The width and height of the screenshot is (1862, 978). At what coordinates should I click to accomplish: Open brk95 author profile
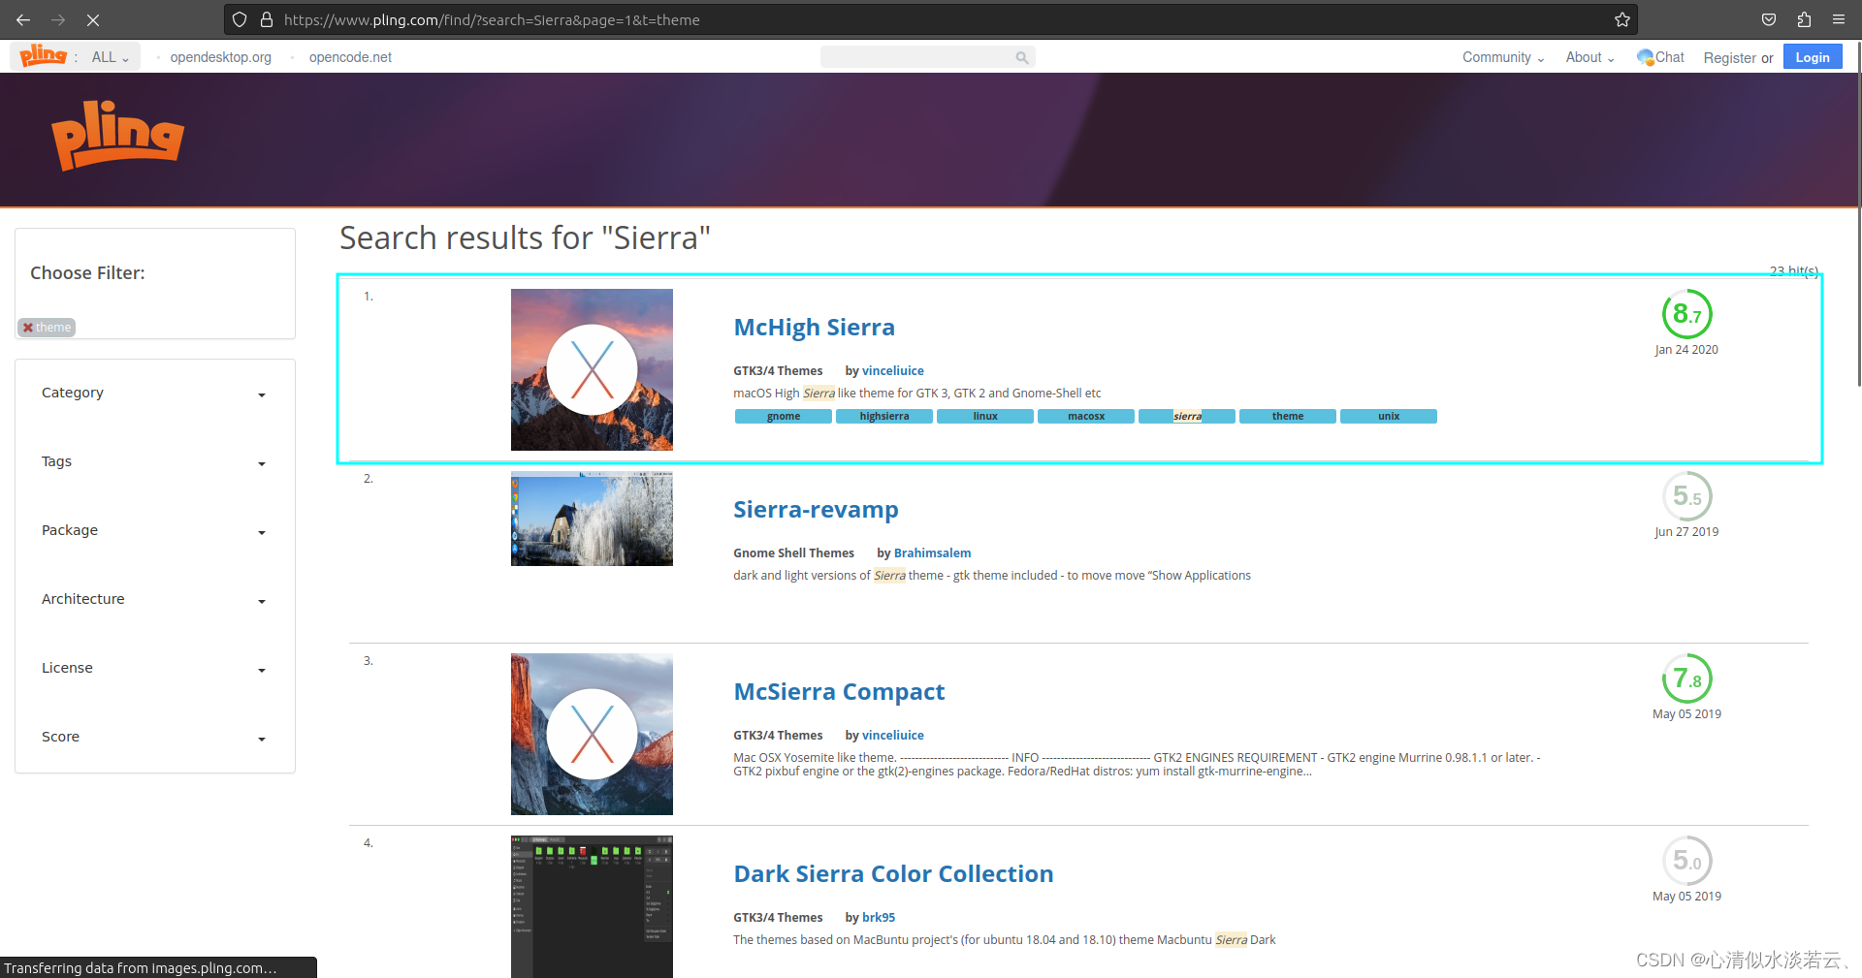click(x=878, y=917)
